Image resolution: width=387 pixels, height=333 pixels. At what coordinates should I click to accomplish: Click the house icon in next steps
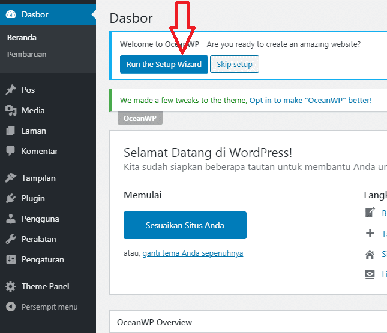click(x=370, y=254)
